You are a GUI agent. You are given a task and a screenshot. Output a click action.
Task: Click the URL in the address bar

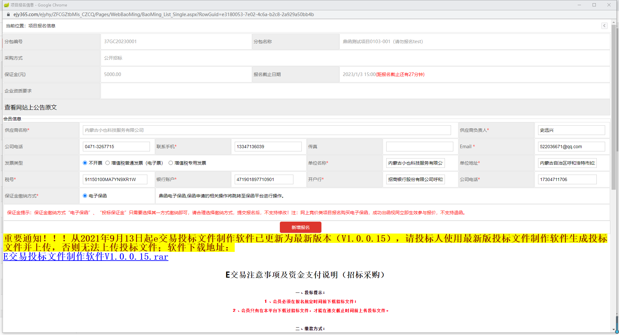(x=164, y=14)
